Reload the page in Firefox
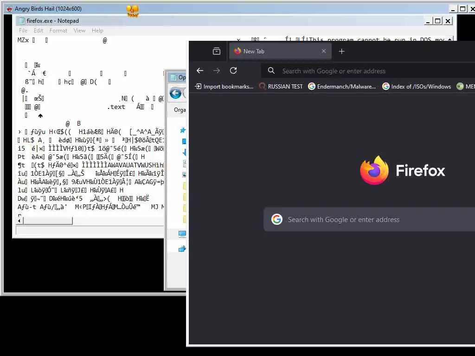 click(x=233, y=70)
